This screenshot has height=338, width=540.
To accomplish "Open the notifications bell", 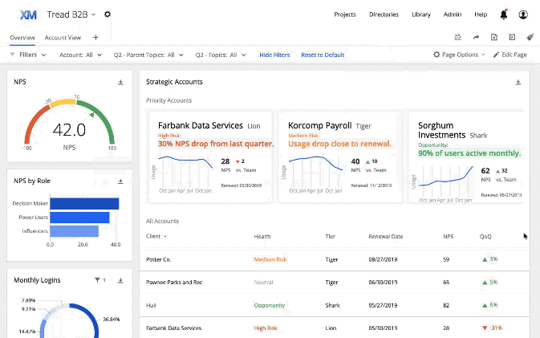I will (504, 14).
